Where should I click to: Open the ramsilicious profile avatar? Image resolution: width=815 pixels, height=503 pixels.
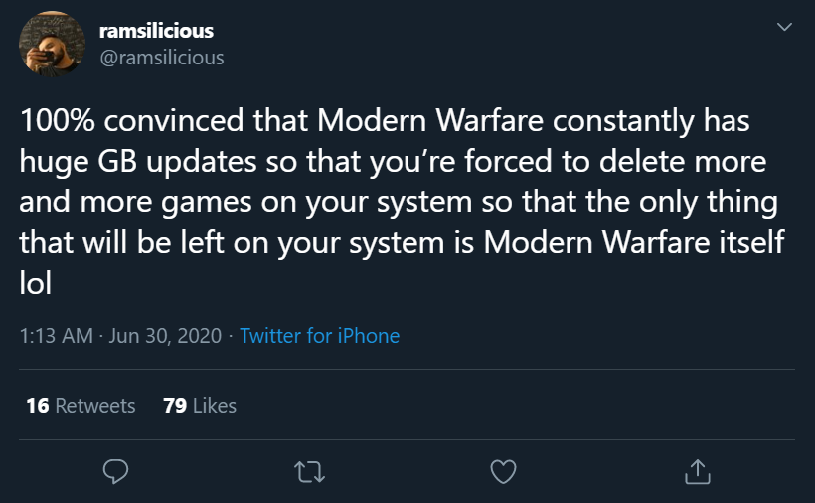52,44
